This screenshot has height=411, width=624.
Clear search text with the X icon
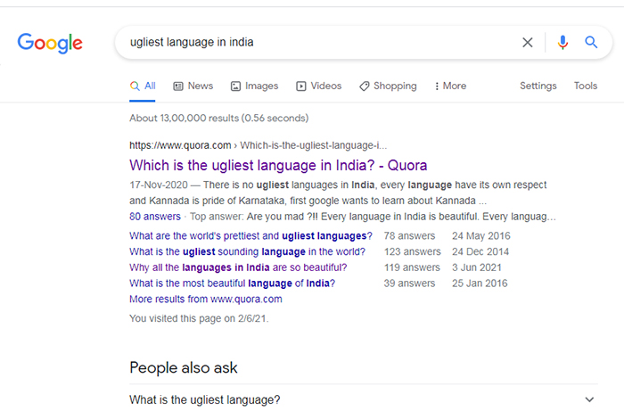coord(528,42)
